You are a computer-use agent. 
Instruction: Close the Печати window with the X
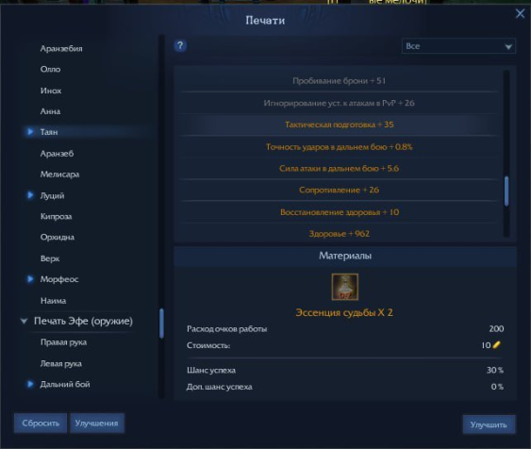(x=520, y=14)
